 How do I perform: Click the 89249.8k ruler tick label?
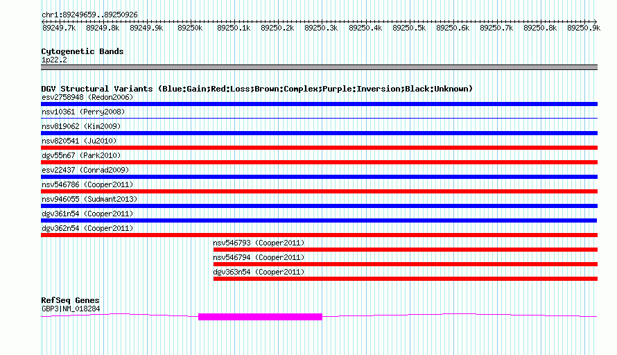click(103, 28)
